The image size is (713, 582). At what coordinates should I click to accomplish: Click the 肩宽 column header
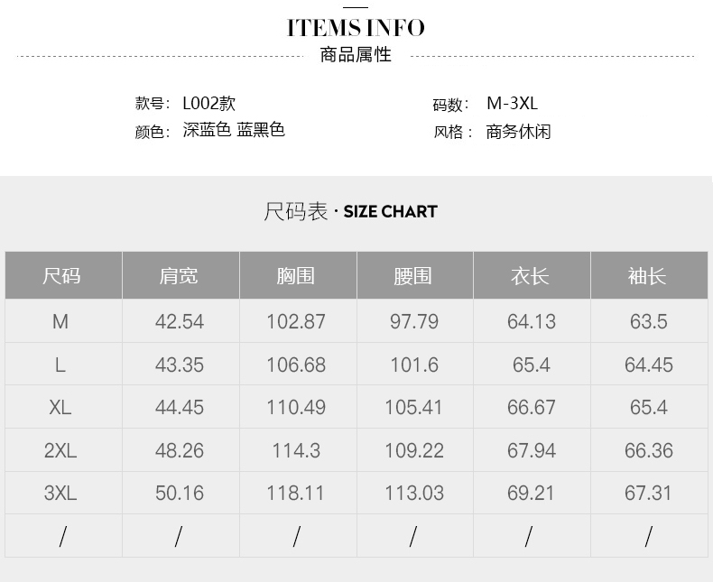pyautogui.click(x=179, y=276)
